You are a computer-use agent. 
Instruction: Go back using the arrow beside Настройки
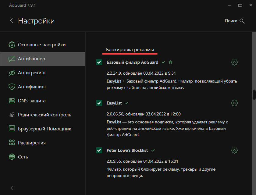point(12,21)
